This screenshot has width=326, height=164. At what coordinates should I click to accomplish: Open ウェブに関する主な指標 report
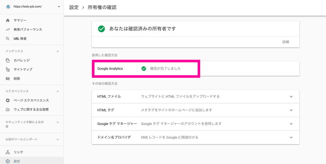[32, 109]
